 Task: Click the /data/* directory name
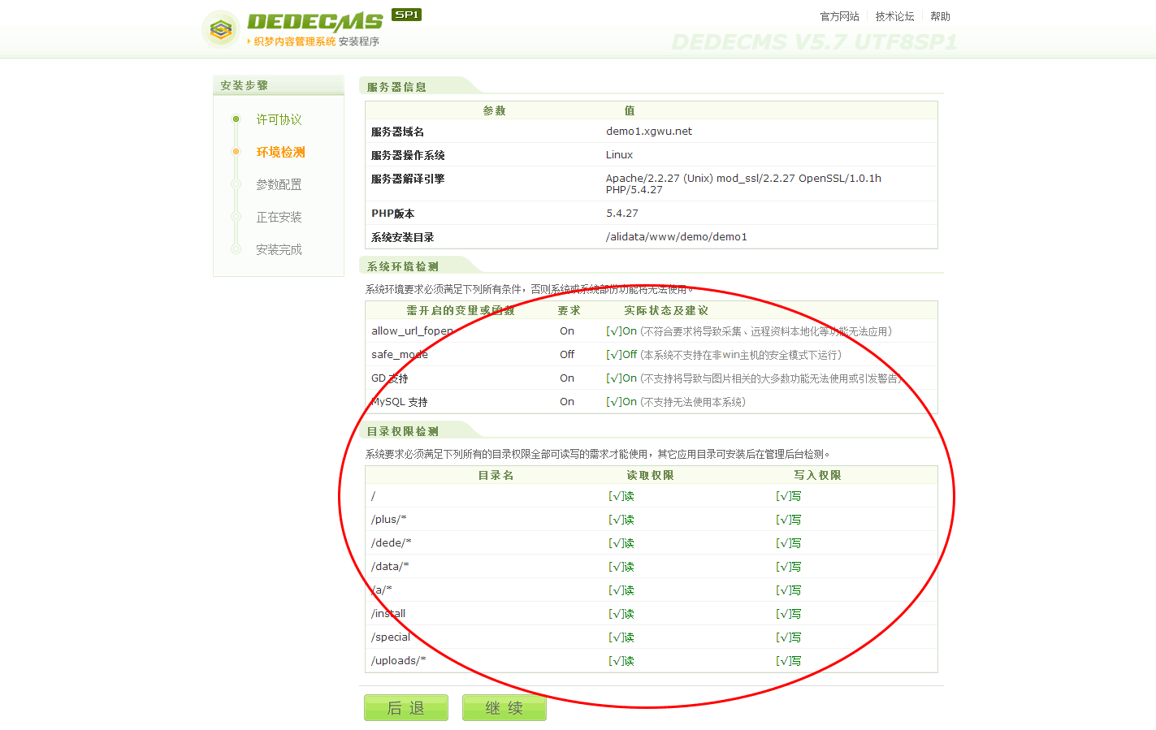pos(390,566)
